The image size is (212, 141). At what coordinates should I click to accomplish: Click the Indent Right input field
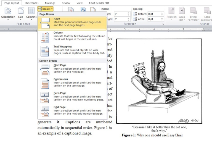(x=121, y=19)
